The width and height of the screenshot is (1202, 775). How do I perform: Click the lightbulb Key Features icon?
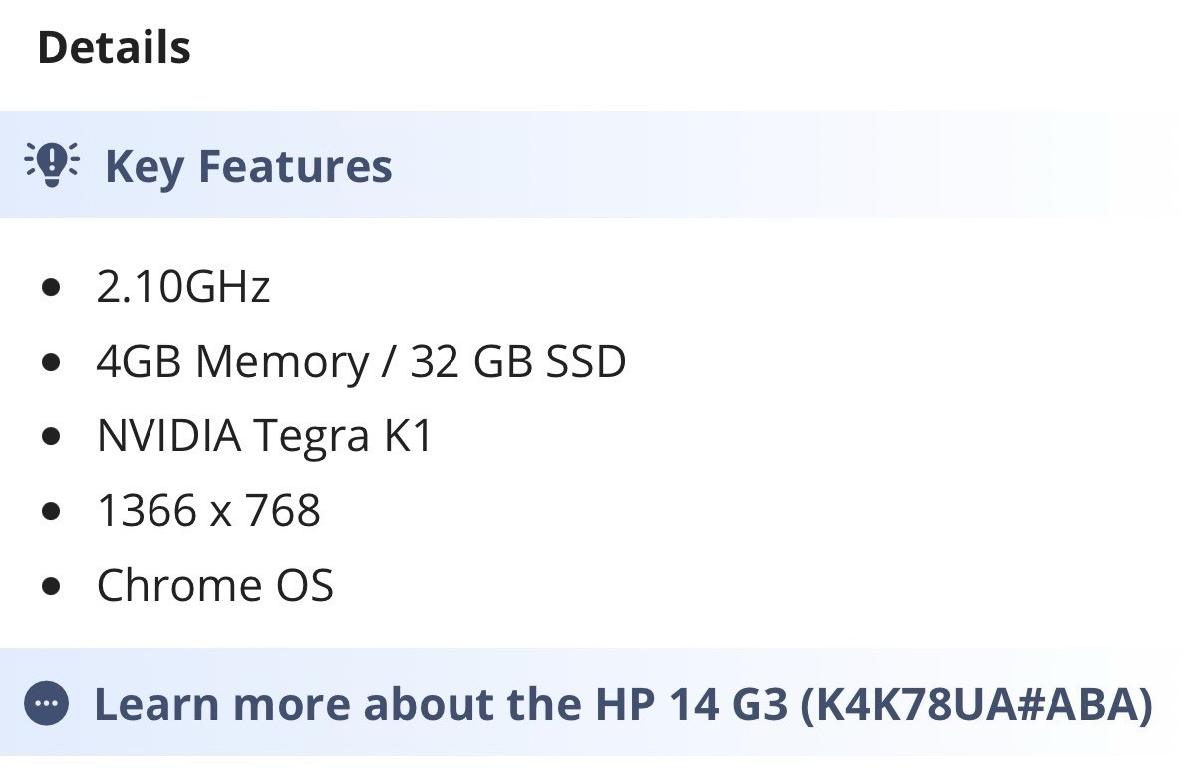point(52,164)
